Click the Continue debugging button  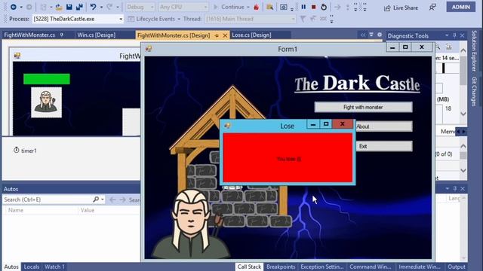click(232, 7)
